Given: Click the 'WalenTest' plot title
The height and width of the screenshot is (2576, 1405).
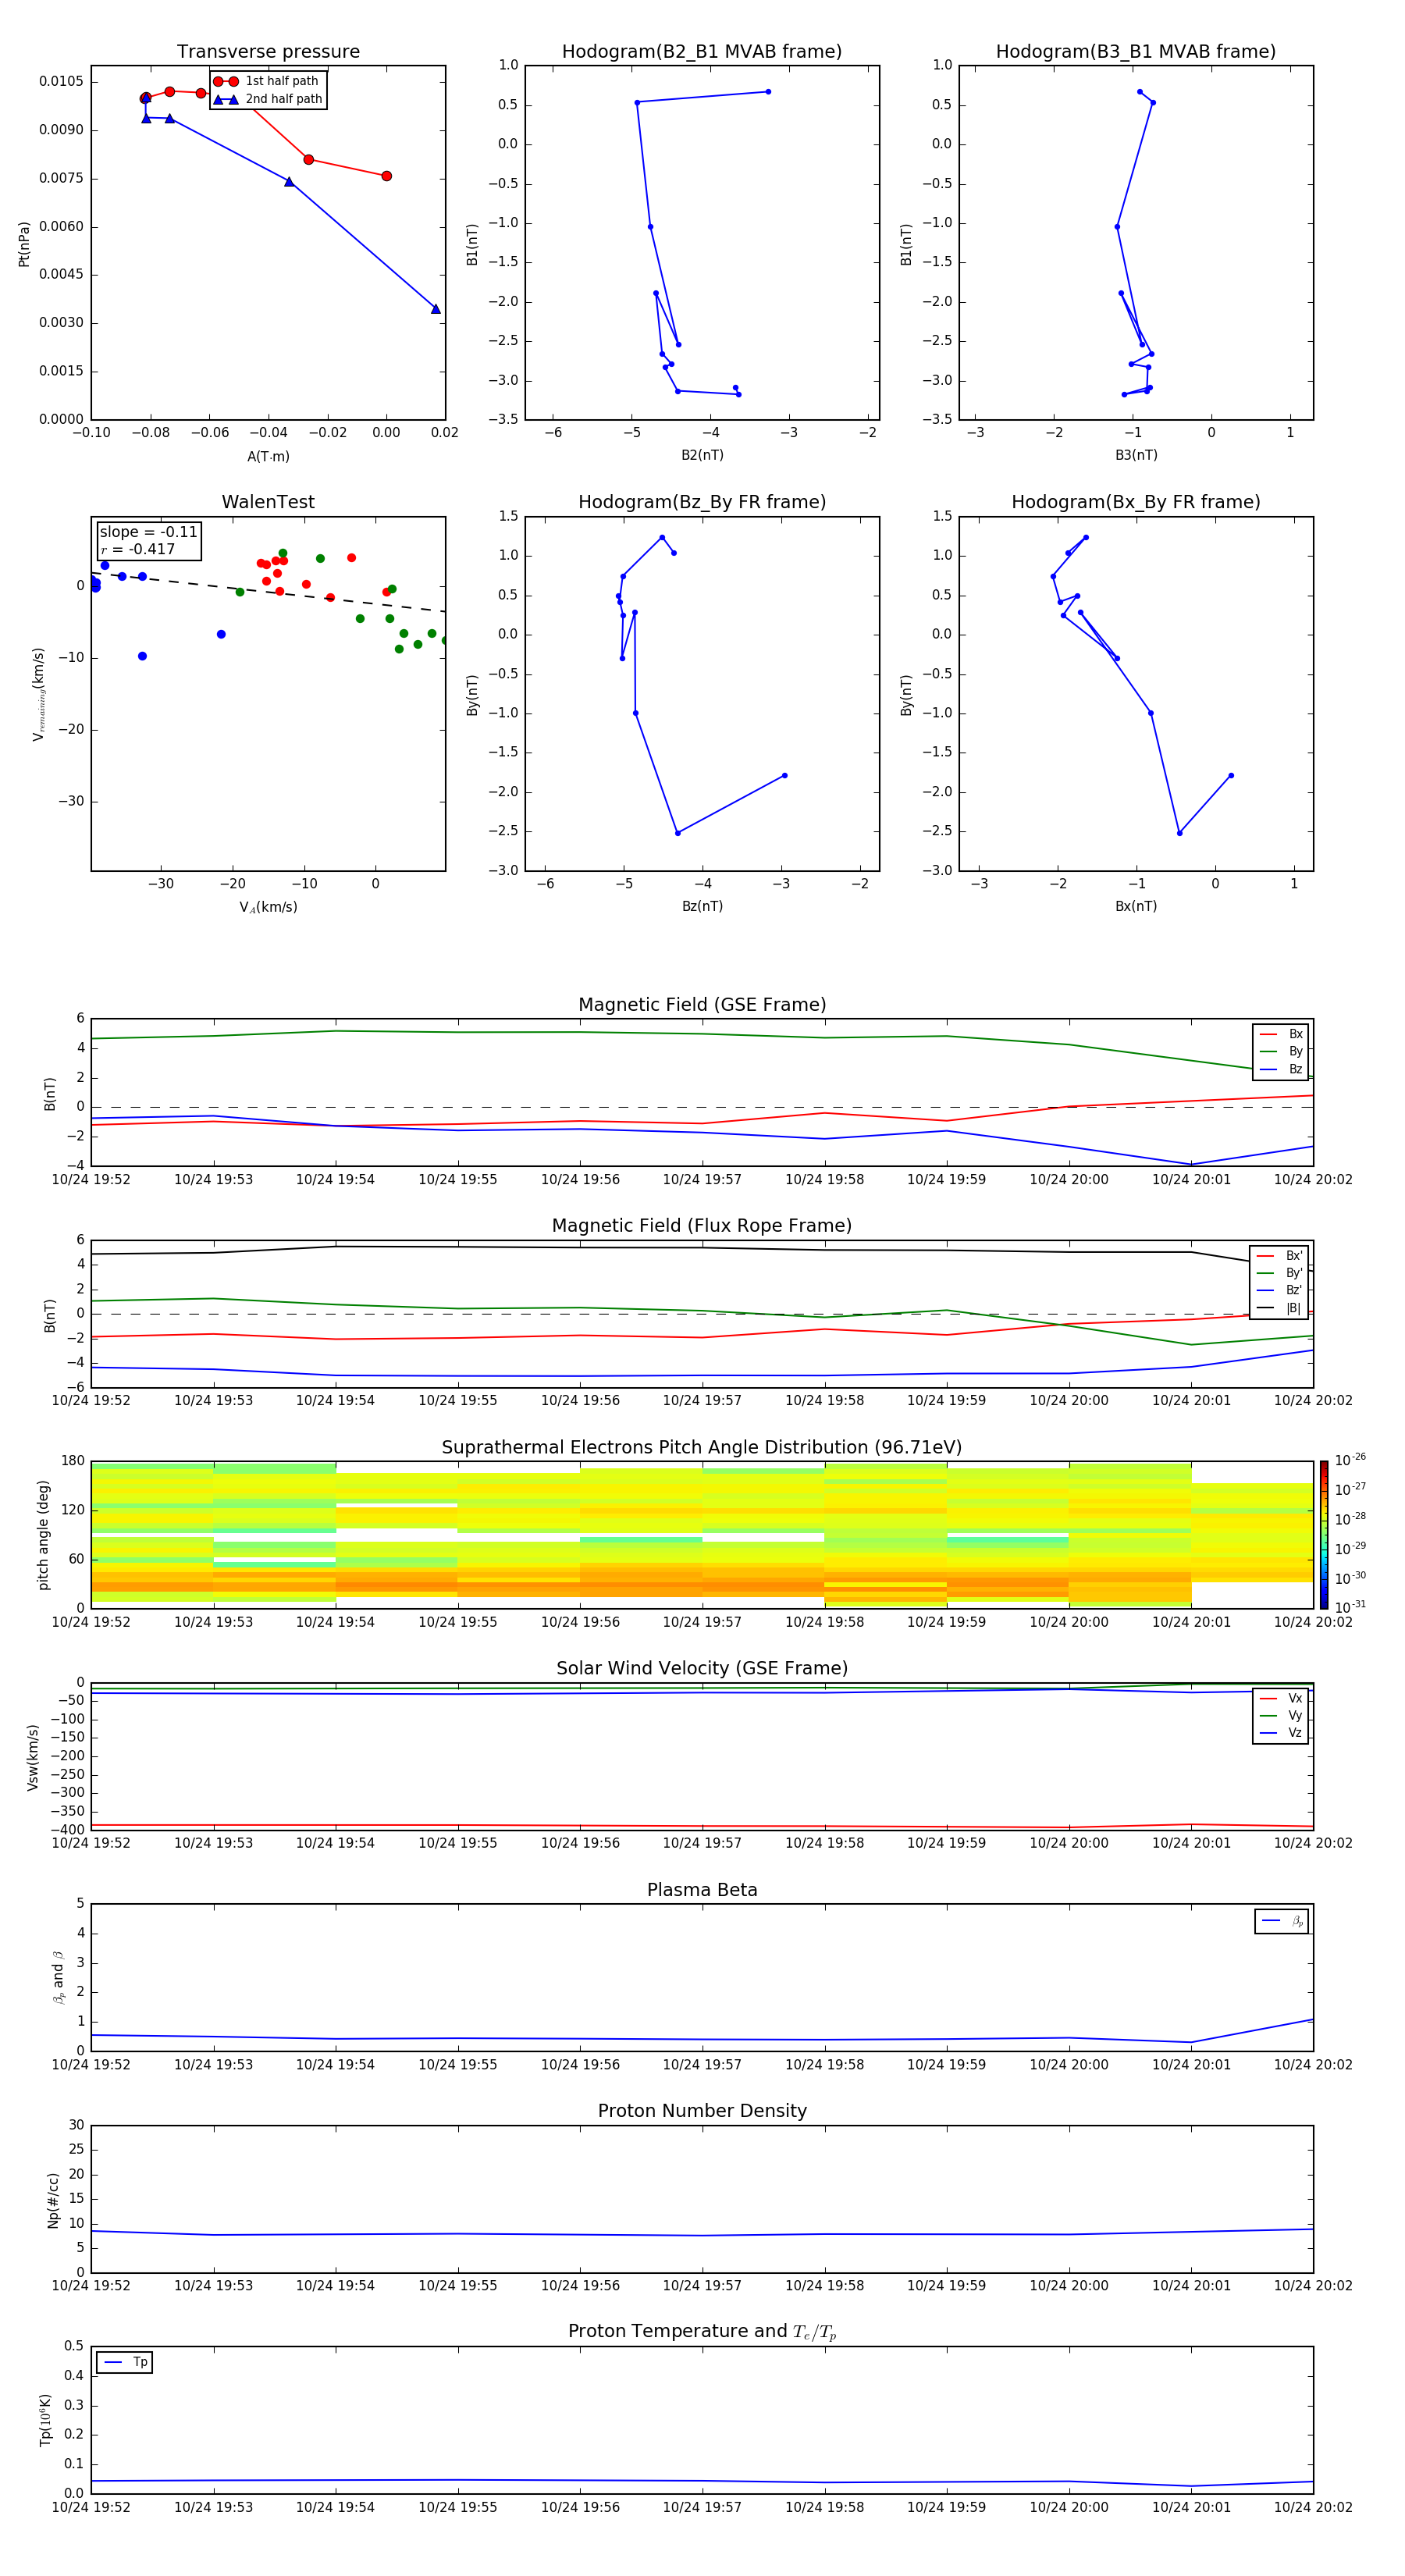Looking at the screenshot, I should (x=268, y=502).
